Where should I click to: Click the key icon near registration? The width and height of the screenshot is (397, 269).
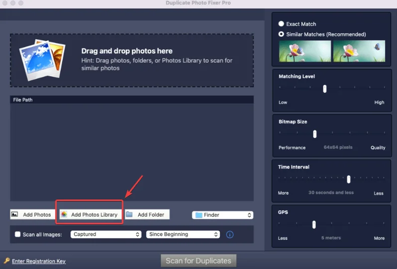[6, 261]
